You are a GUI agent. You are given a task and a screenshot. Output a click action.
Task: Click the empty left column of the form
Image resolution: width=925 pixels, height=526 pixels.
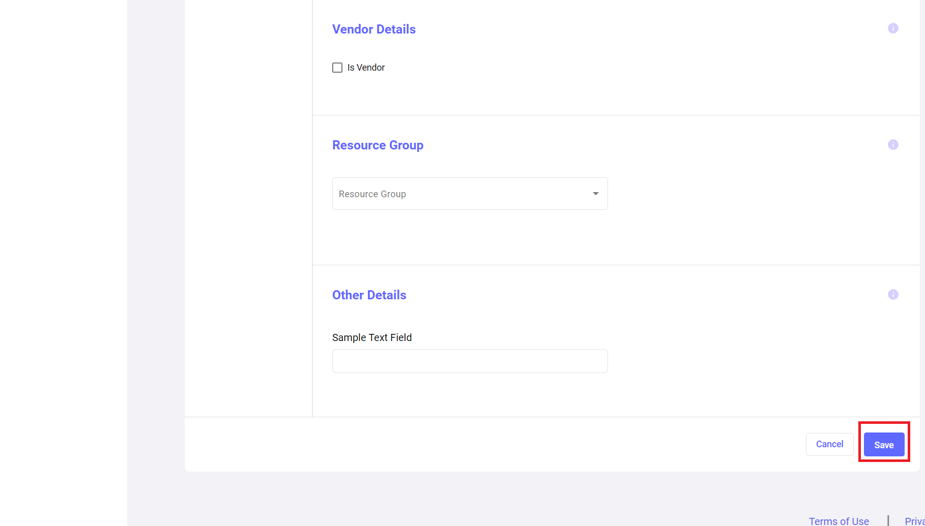tap(248, 203)
